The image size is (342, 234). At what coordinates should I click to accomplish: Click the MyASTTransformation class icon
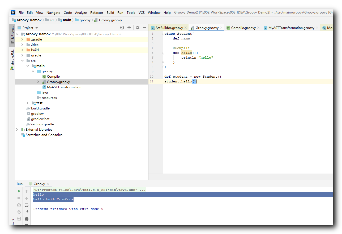pyautogui.click(x=44, y=87)
